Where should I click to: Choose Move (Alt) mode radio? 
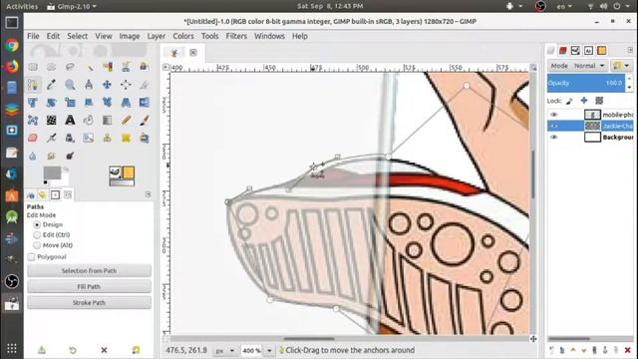pos(37,245)
